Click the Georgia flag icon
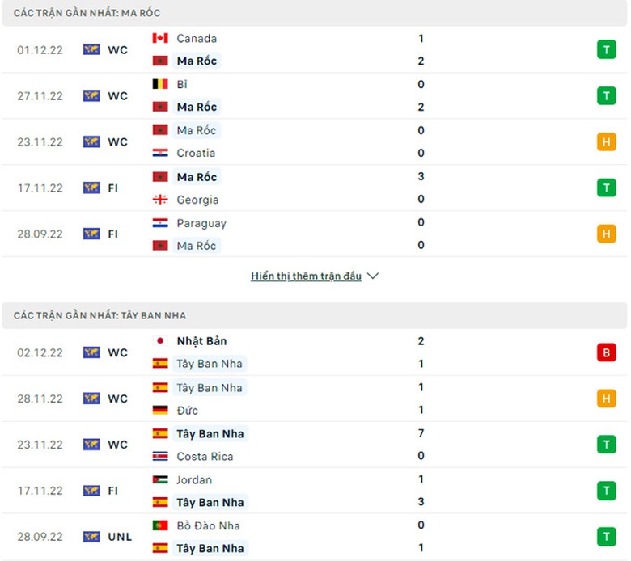 point(160,200)
